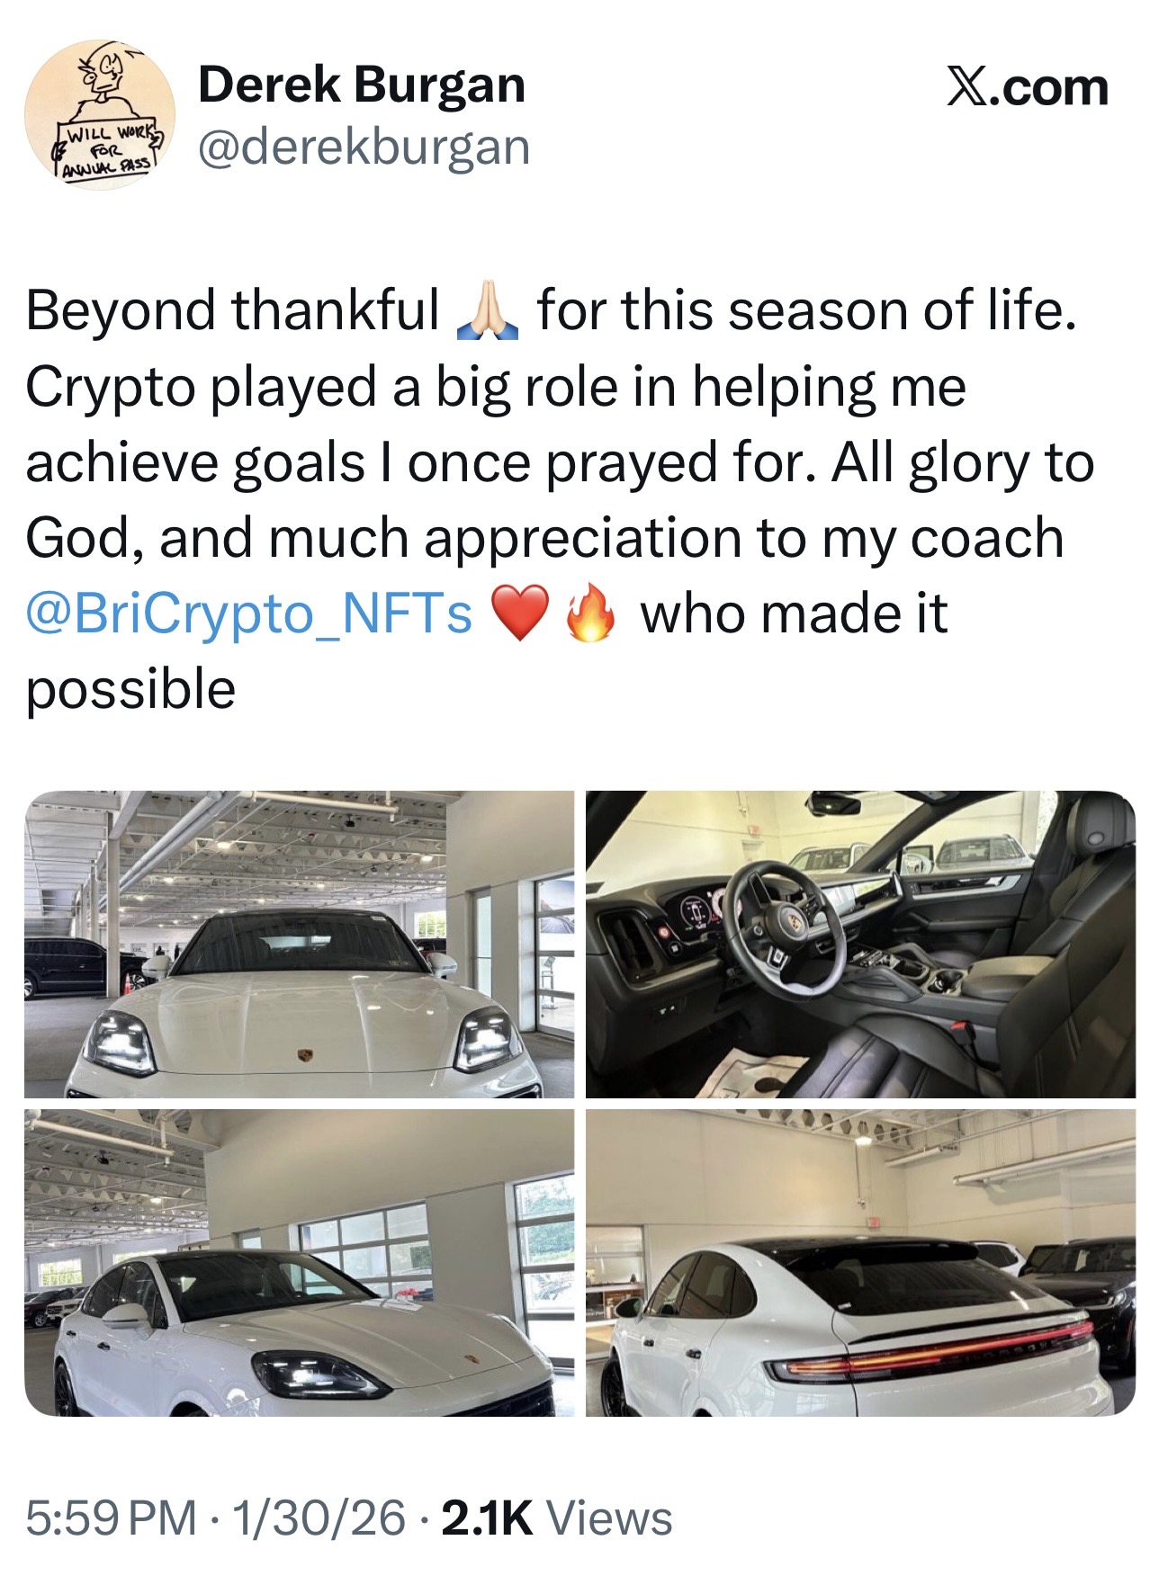Click the @derekburgan handle
The width and height of the screenshot is (1150, 1576).
[x=364, y=147]
